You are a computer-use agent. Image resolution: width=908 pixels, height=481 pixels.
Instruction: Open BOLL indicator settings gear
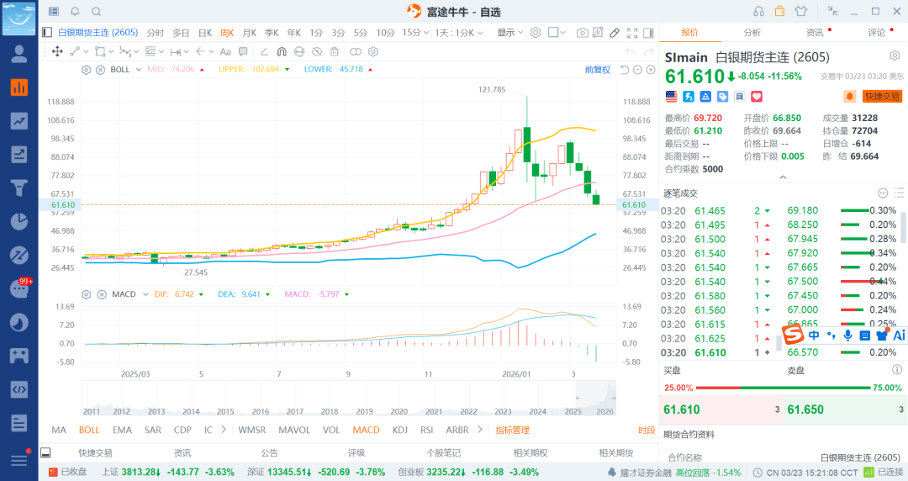pyautogui.click(x=86, y=69)
